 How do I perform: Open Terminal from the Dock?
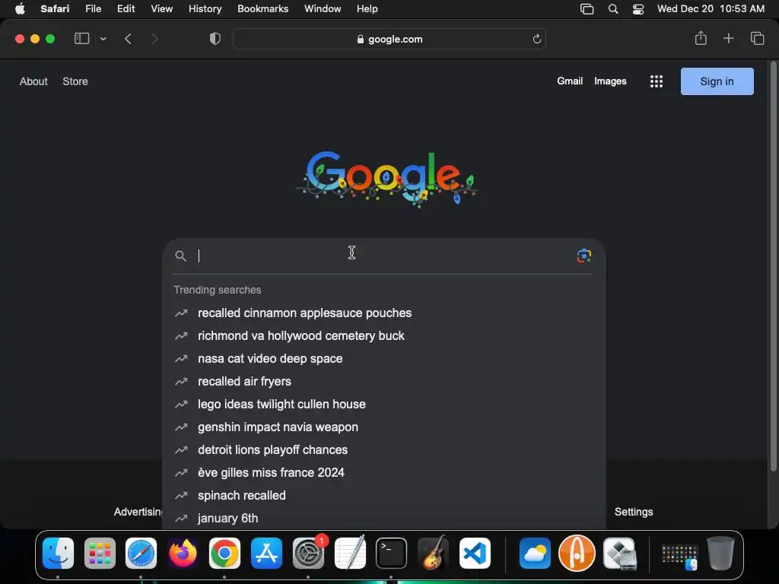(x=392, y=553)
